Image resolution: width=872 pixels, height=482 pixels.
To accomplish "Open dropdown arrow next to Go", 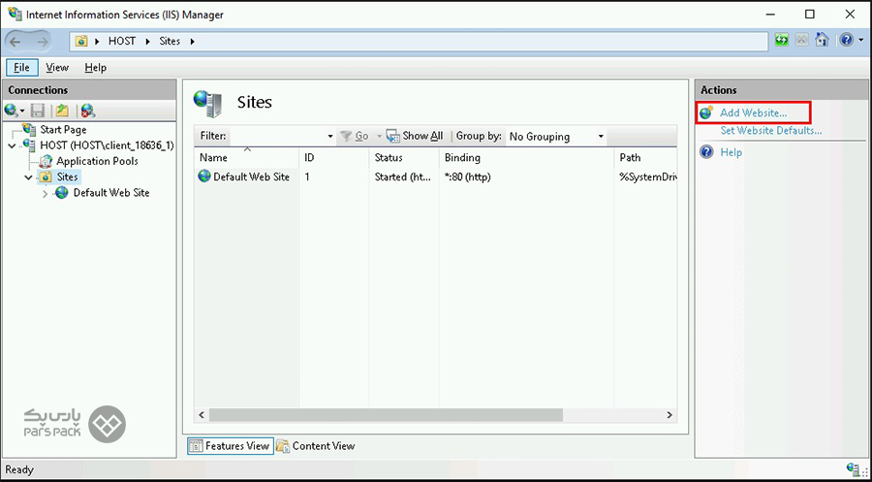I will [x=379, y=137].
